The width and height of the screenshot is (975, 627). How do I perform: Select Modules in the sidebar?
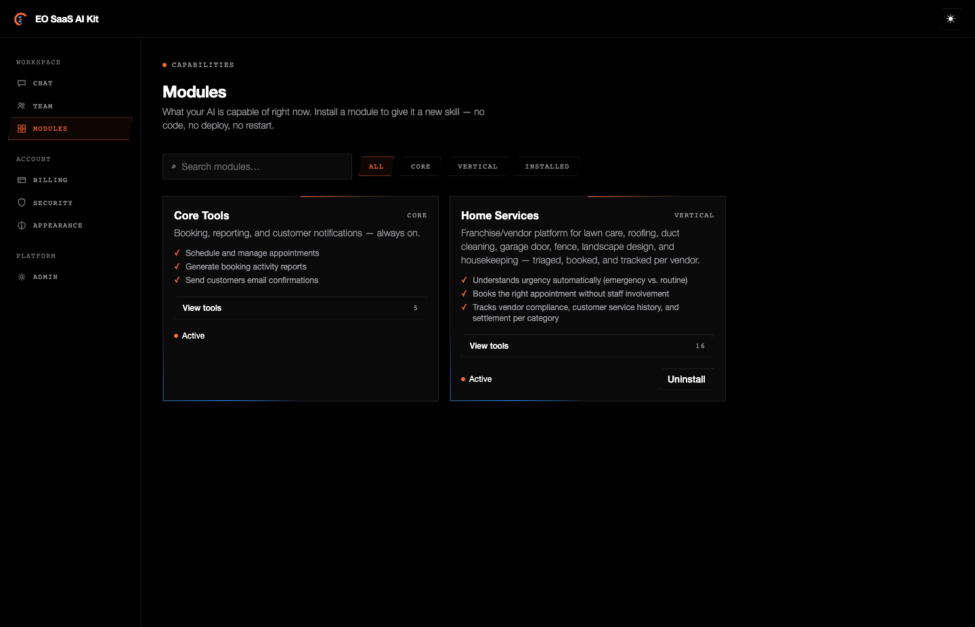pyautogui.click(x=70, y=129)
